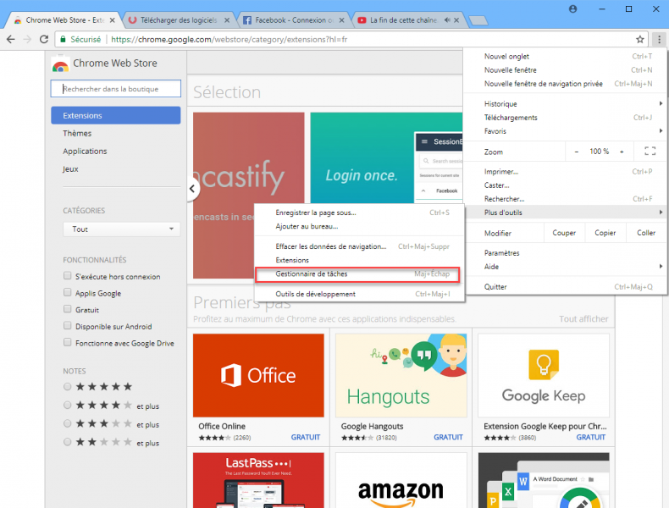
Task: Click the carousel previous arrow
Action: coord(192,189)
